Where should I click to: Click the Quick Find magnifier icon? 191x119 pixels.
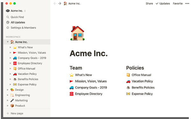click(8, 17)
